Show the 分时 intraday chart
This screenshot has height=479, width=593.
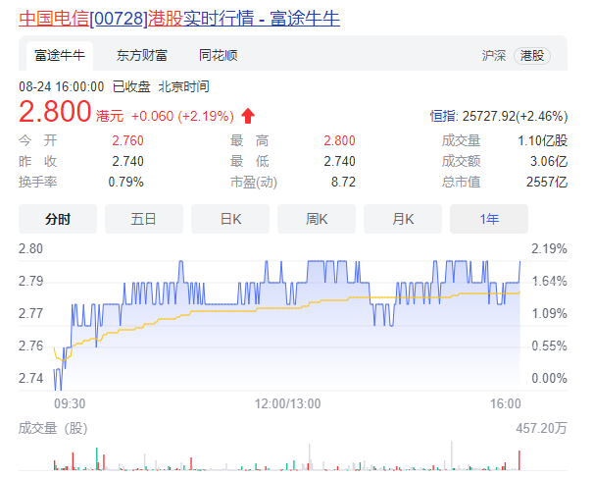[58, 219]
